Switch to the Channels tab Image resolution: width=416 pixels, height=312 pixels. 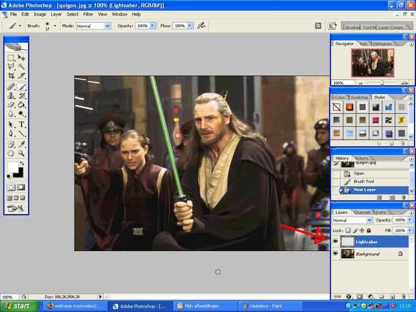(x=362, y=212)
